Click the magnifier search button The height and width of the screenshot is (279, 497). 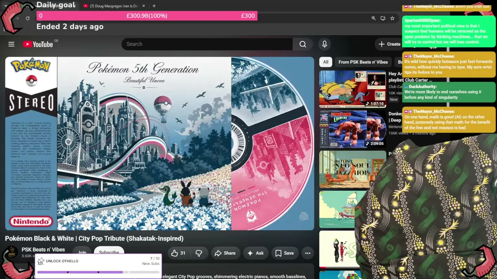click(x=303, y=44)
